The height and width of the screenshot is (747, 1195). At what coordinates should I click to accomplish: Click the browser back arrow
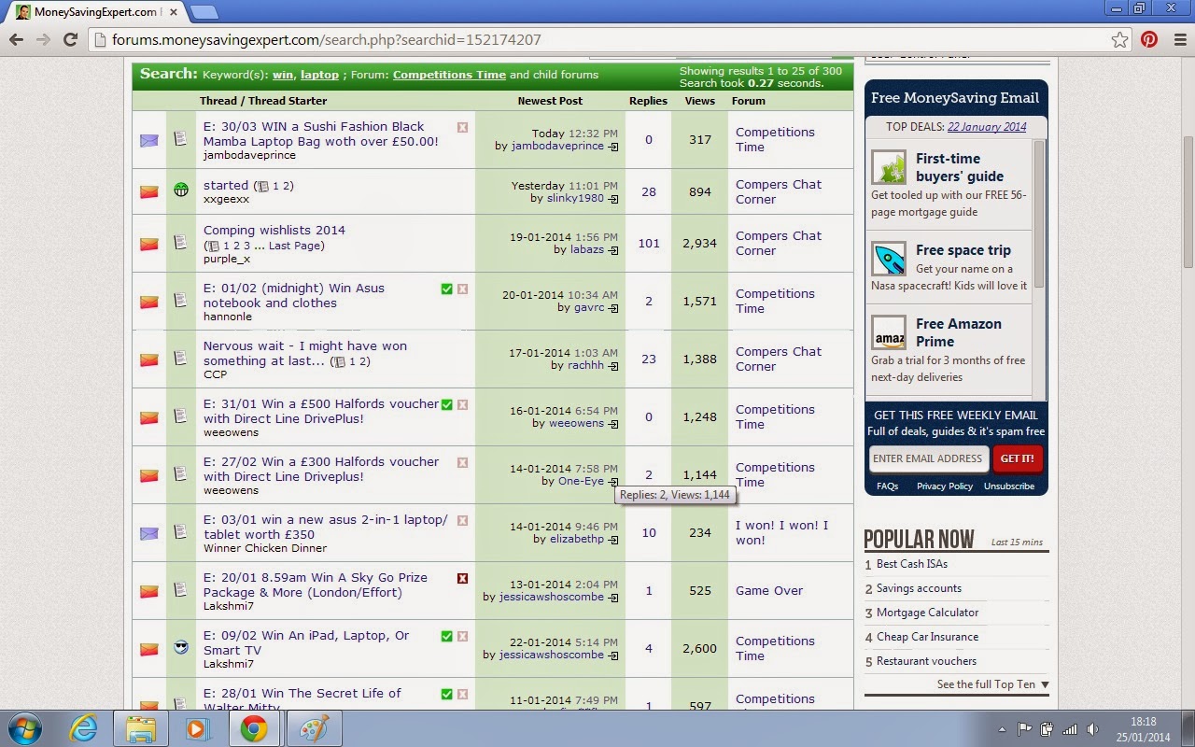pos(16,39)
